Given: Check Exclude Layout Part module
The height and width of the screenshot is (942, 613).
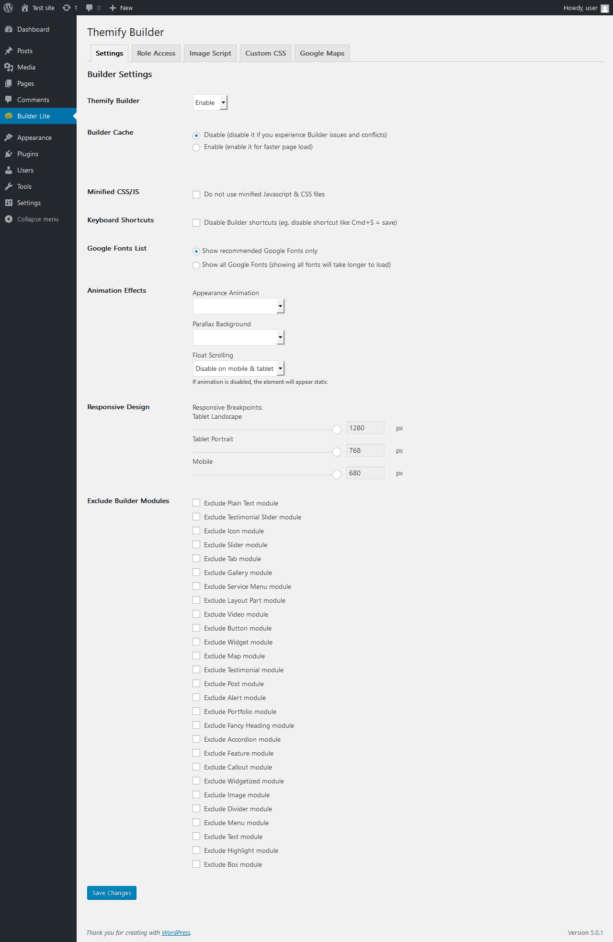Looking at the screenshot, I should pos(196,600).
